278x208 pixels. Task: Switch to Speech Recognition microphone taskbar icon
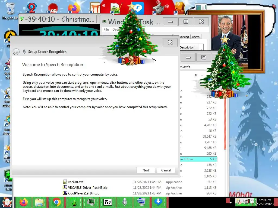125,202
